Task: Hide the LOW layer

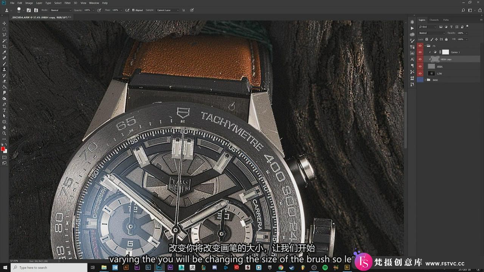Action: pyautogui.click(x=420, y=73)
